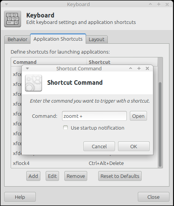
Task: Close the Shortcut Command dialog with X
Action: pos(147,68)
